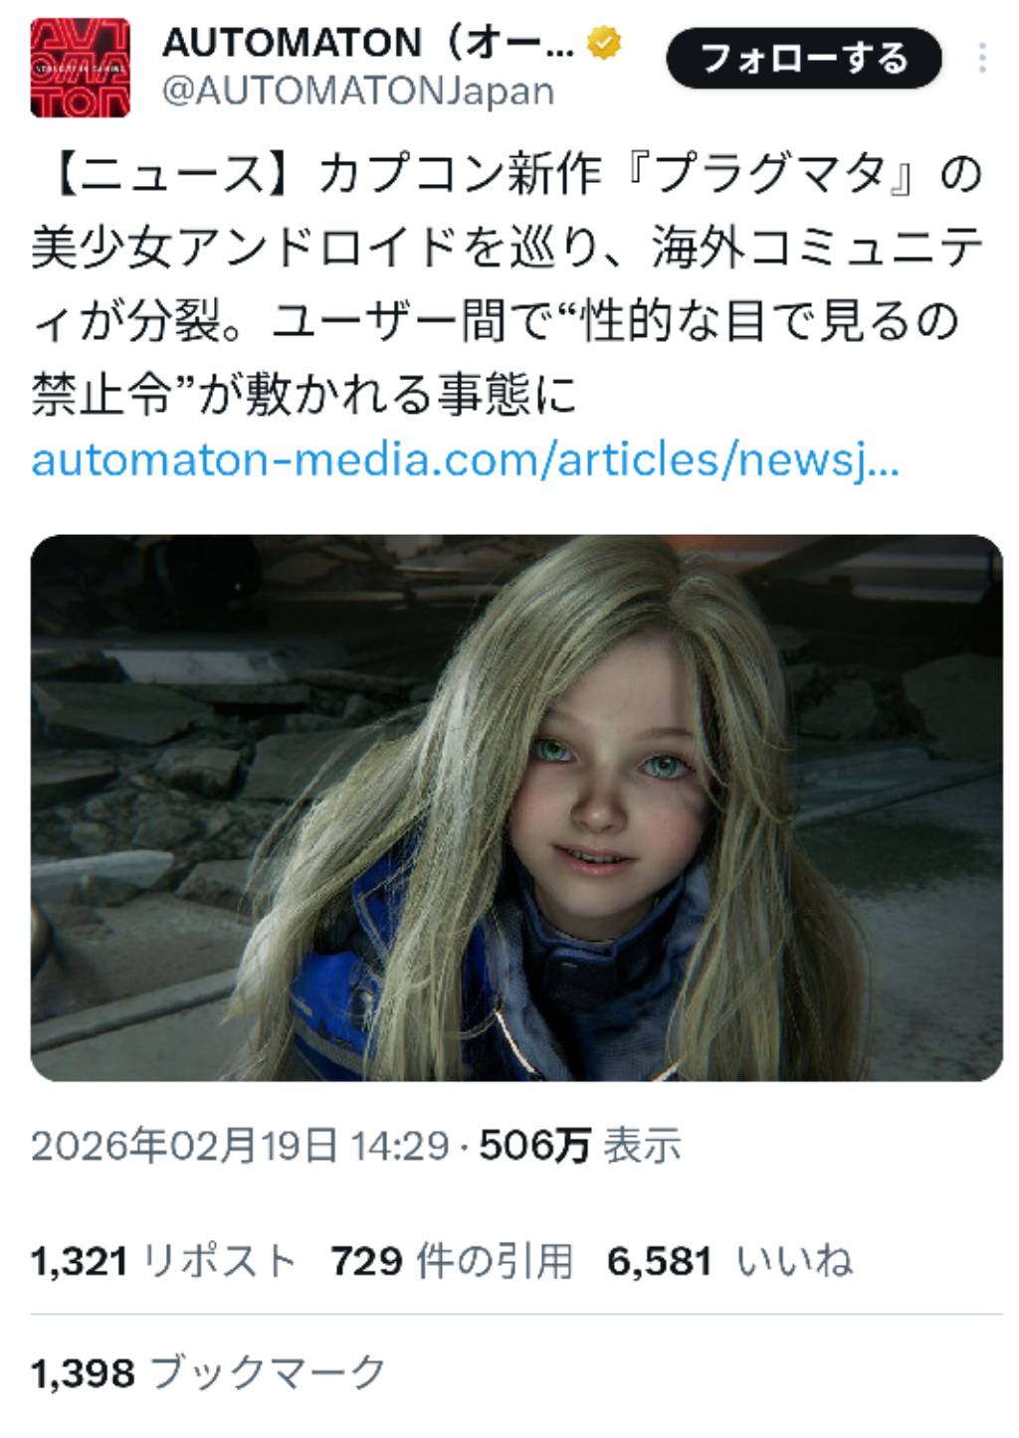Follow the account with フォローする button
Viewport: 1019px width, 1438px height.
pos(804,58)
